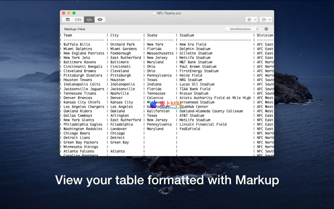Viewport: 334px width, 209px height.
Task: Click the Gillette Stadium text
Action: click(x=196, y=53)
